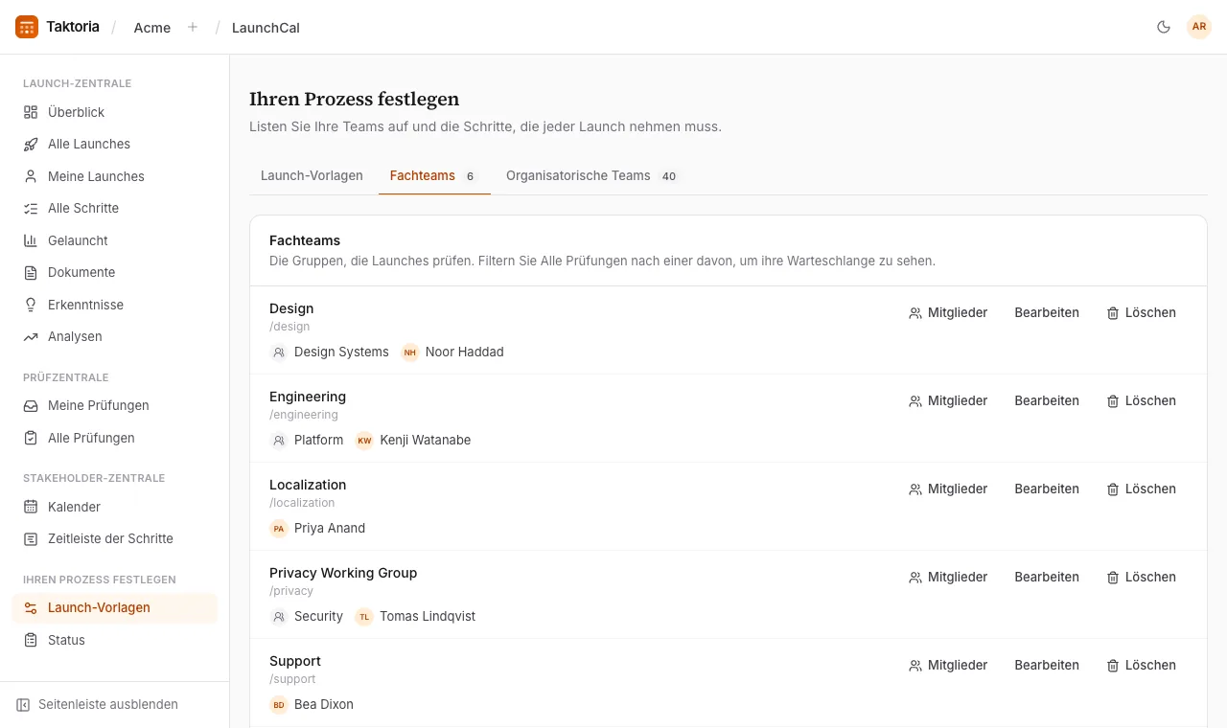
Task: Open the Kalender calendar icon
Action: (x=31, y=507)
